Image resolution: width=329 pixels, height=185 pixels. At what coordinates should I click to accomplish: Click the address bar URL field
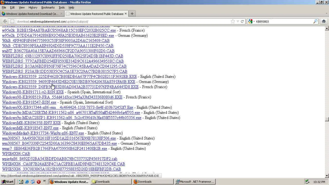[x=123, y=22]
